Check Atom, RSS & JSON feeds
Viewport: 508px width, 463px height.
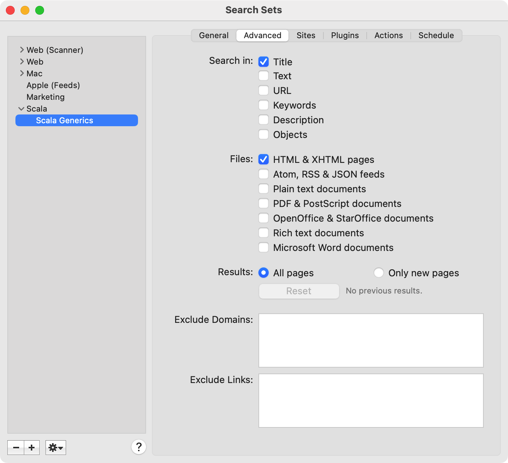(x=264, y=174)
